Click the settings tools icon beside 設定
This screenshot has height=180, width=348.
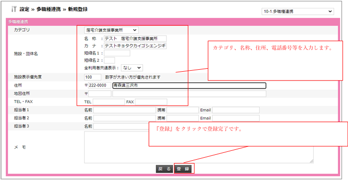coord(14,9)
